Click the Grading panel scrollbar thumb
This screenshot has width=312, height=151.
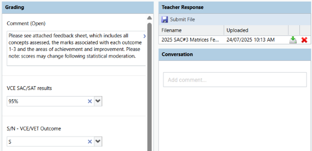point(149,86)
